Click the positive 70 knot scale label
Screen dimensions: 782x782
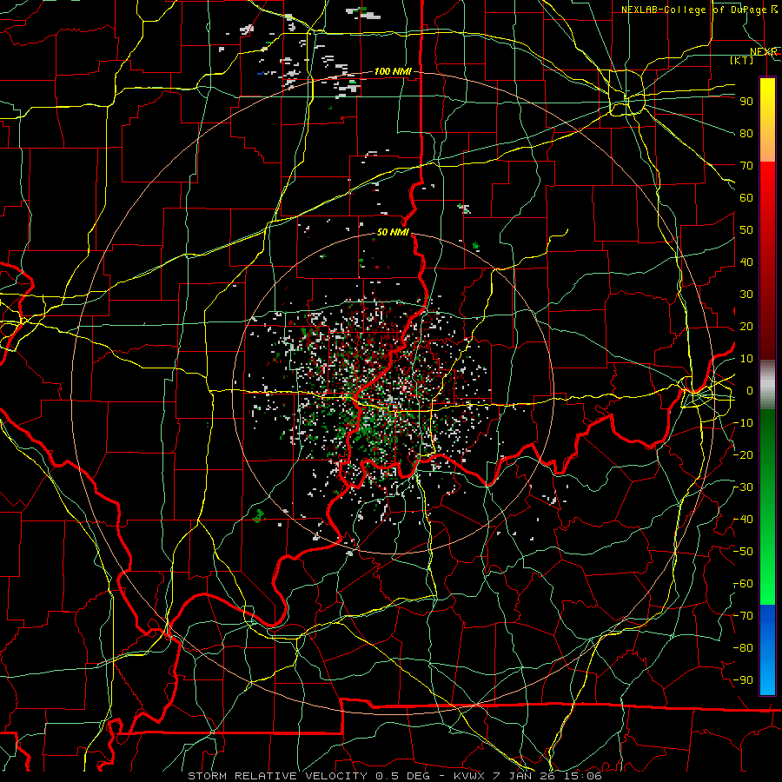(746, 166)
